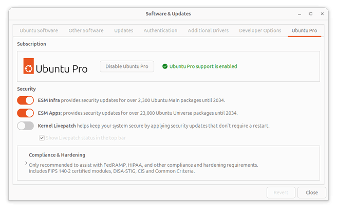Turn off the ESM Infra toggle
Viewport: 337px width, 210px height.
pyautogui.click(x=26, y=100)
